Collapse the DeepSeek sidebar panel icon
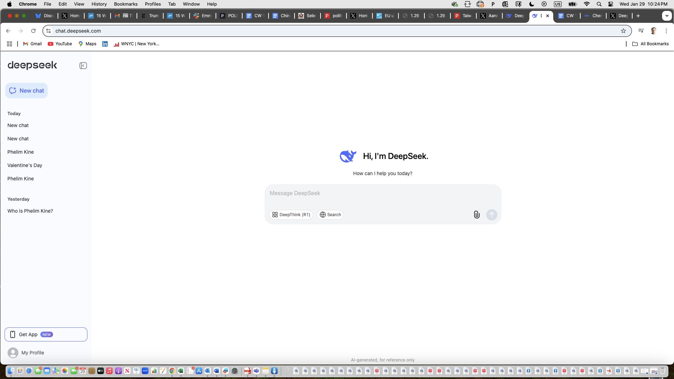The image size is (674, 379). coord(83,66)
